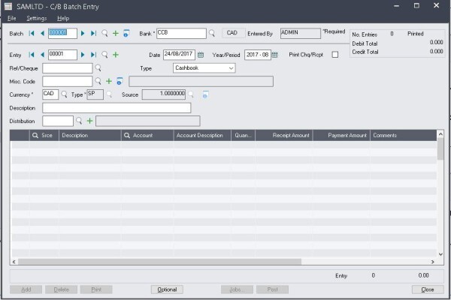Click the Account Description column header

click(202, 135)
